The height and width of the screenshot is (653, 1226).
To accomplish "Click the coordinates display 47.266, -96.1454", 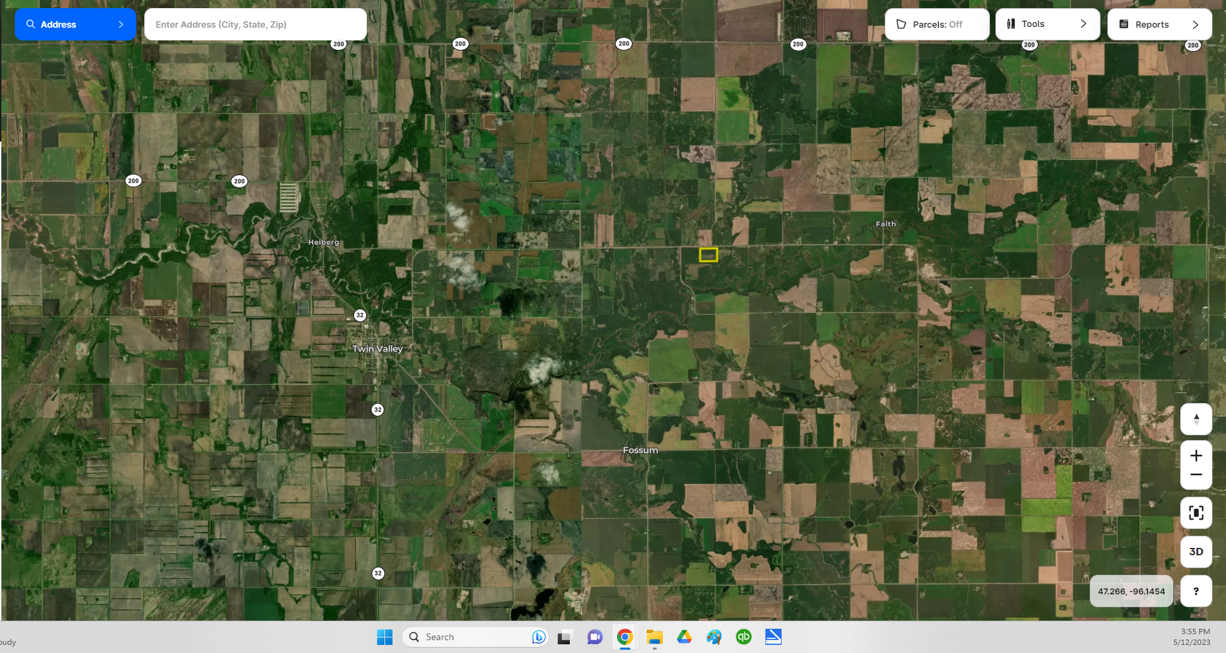I will (1131, 591).
